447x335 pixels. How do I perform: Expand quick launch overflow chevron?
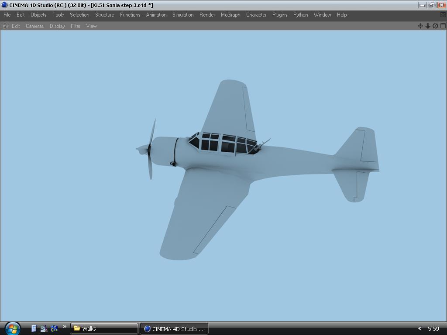pos(65,327)
